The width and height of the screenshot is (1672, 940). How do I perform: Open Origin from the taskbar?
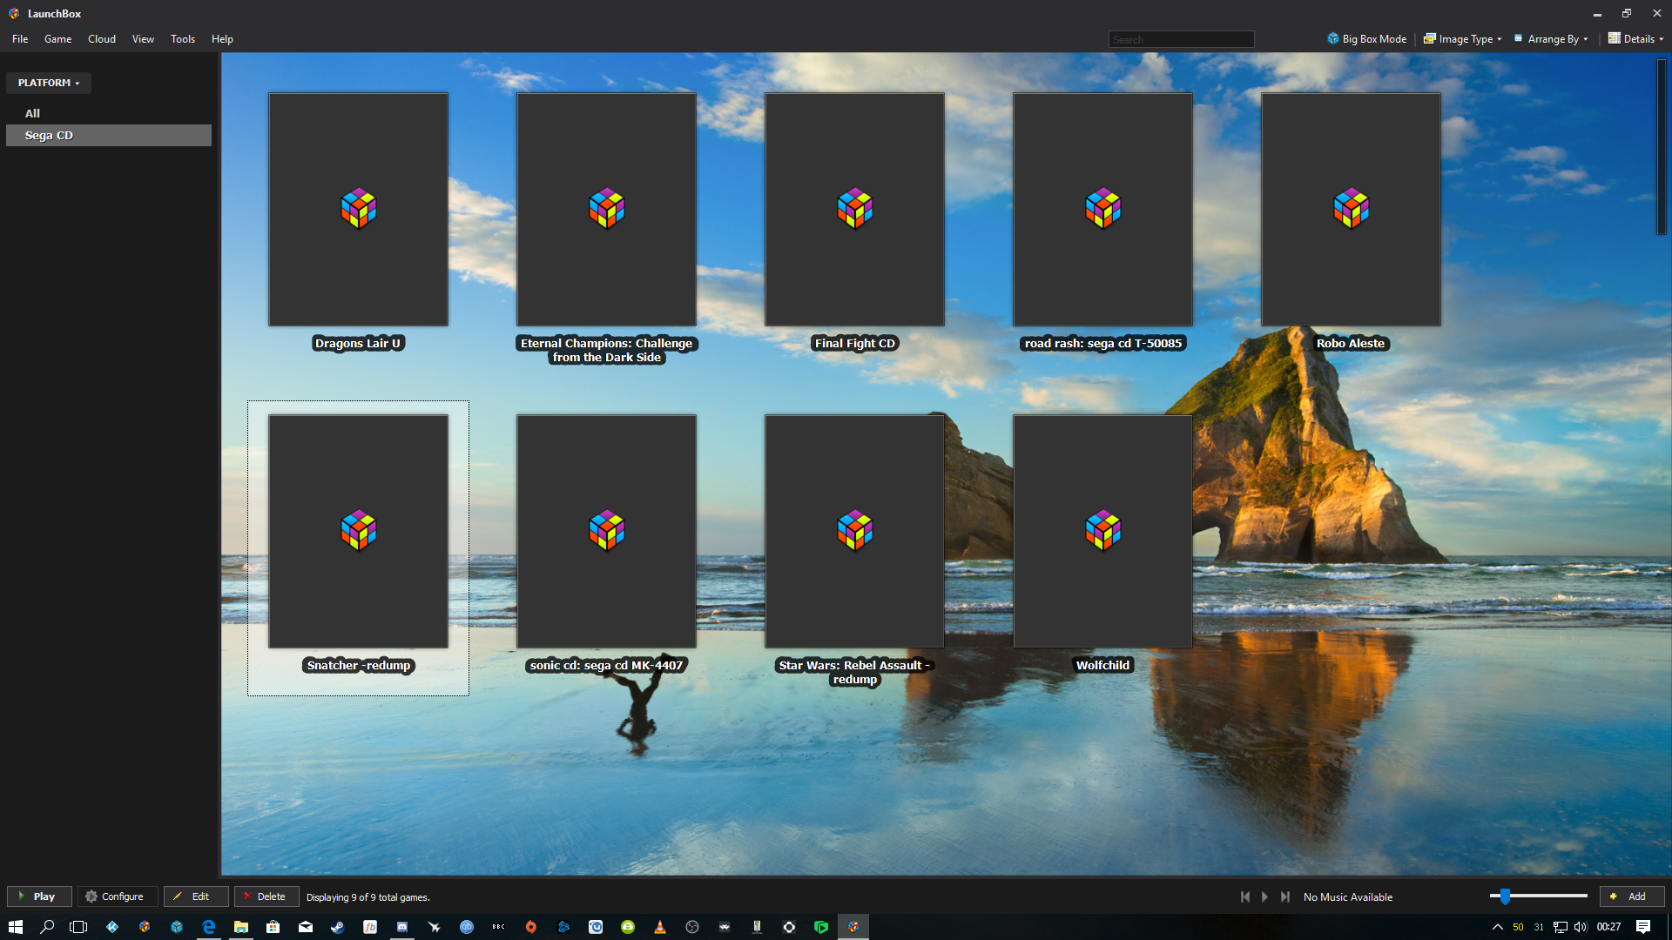[531, 927]
